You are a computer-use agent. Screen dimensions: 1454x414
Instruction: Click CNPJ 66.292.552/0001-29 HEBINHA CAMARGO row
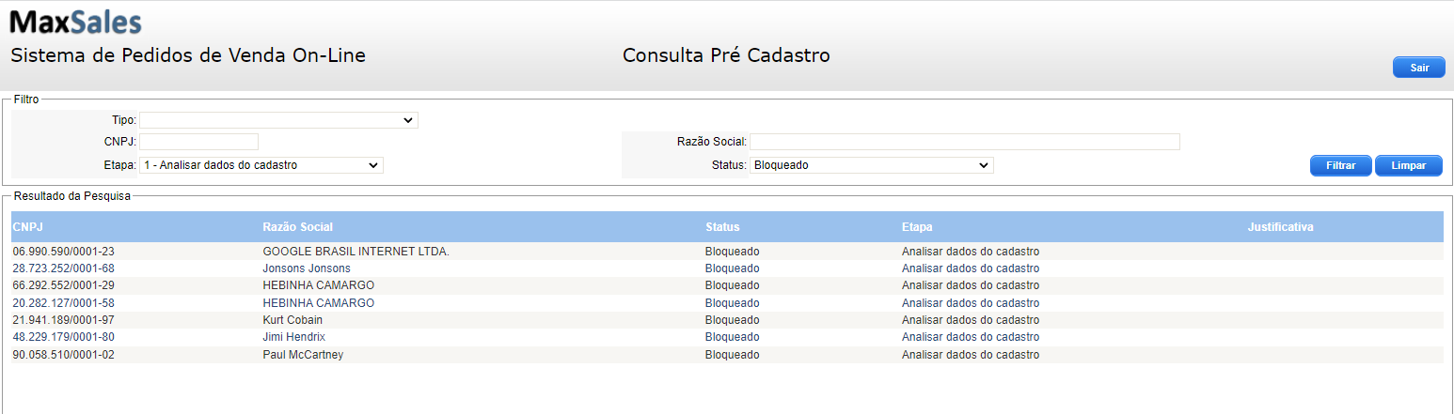point(727,285)
